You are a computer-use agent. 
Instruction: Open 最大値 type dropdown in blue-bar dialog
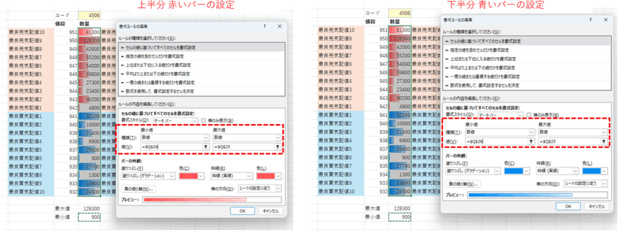(x=573, y=132)
